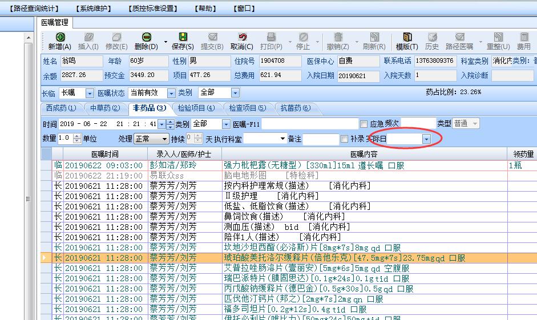Open dropdown arrow next to 删除(D)
Screen dimensions: 537x320
tap(165, 42)
